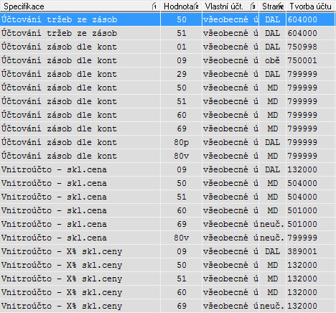The image size is (336, 313).
Task: Click Hodnota 80v in Účtování zásob dle kont row
Action: pyautogui.click(x=182, y=156)
